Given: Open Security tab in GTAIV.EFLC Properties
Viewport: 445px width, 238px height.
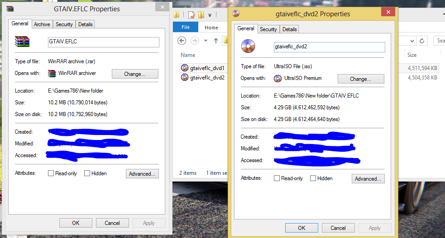Looking at the screenshot, I should click(x=64, y=24).
